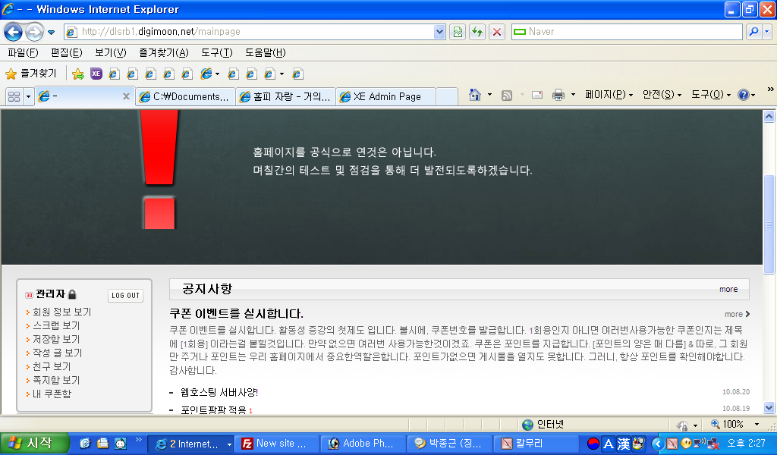Click the XE bookmark icon in favorites bar
The width and height of the screenshot is (777, 455).
[x=96, y=74]
